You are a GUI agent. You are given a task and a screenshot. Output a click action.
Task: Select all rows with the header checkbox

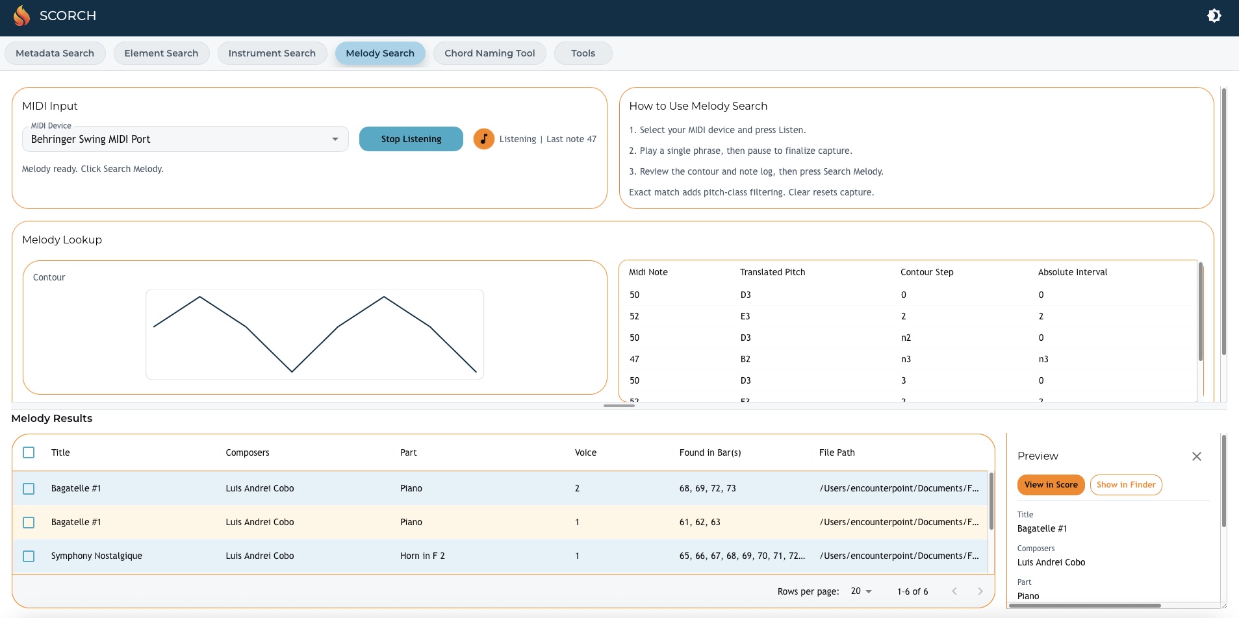pos(29,452)
